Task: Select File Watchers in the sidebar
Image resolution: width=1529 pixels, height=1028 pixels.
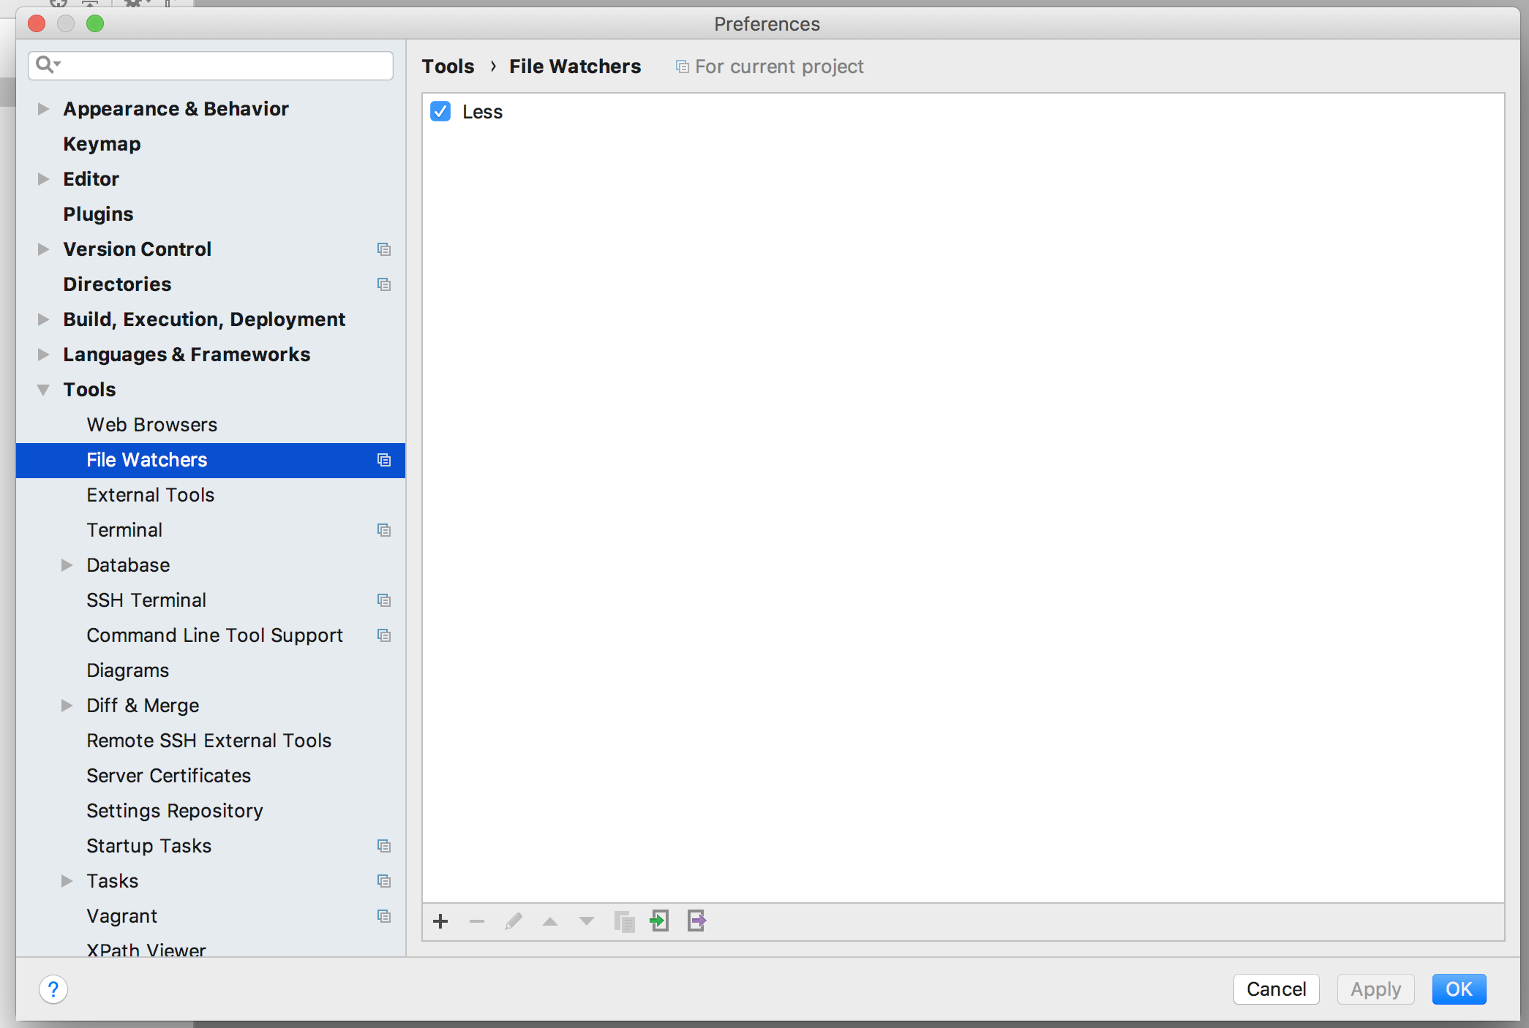Action: tap(211, 460)
